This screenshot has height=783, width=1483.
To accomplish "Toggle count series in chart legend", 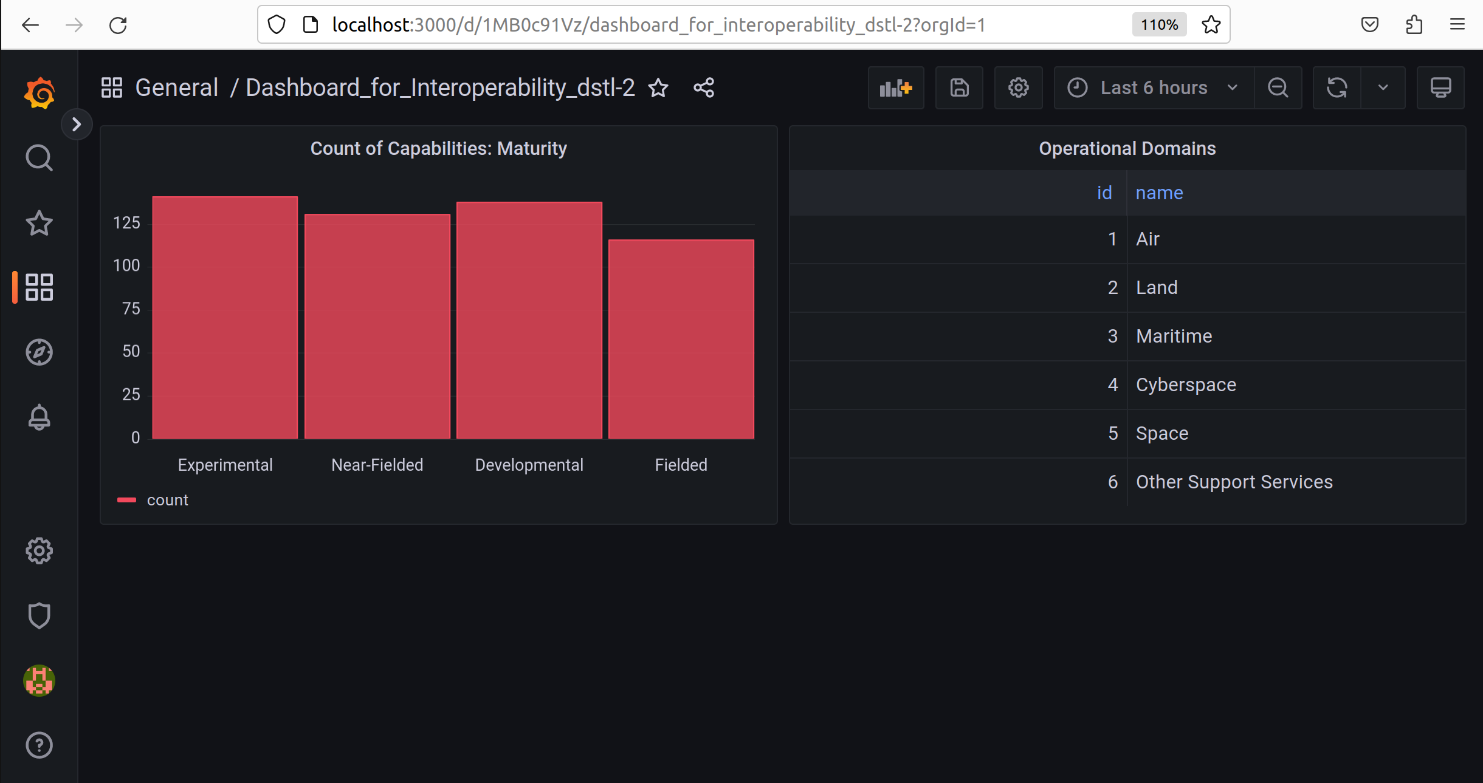I will pos(167,500).
